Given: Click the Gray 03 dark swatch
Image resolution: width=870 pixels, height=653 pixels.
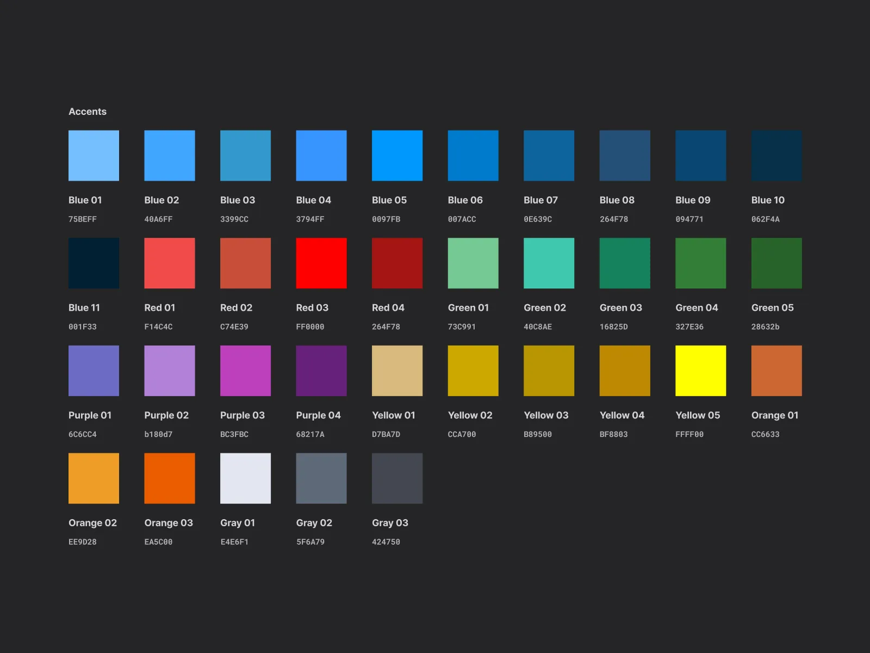Looking at the screenshot, I should [x=396, y=478].
